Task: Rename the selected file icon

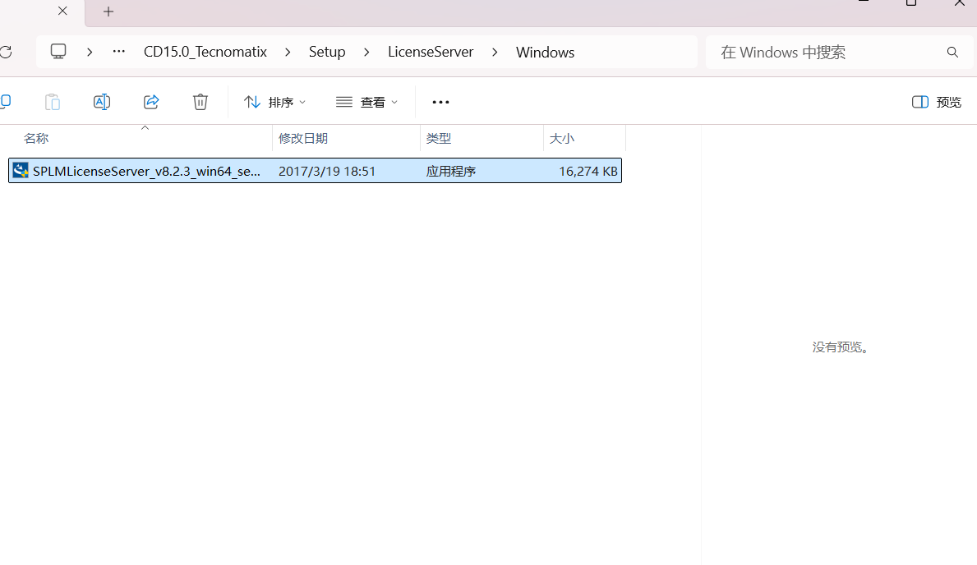Action: [x=102, y=102]
